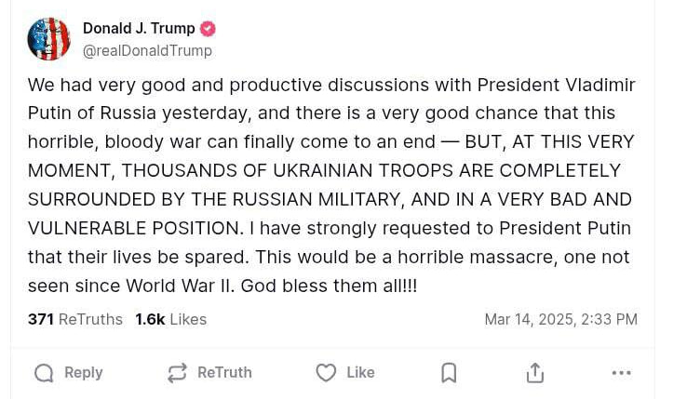
Task: Click the line "God bless them all!!!"
Action: point(329,286)
